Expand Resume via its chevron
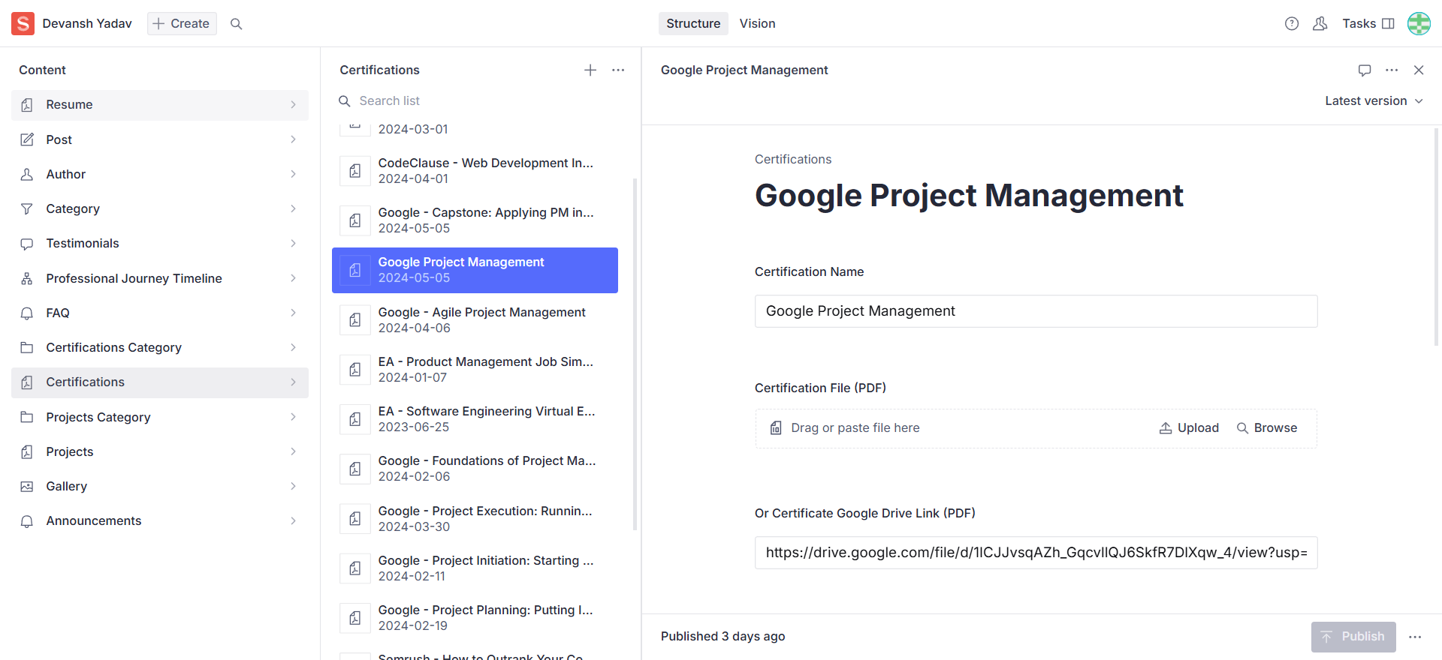Image resolution: width=1442 pixels, height=660 pixels. 293,105
